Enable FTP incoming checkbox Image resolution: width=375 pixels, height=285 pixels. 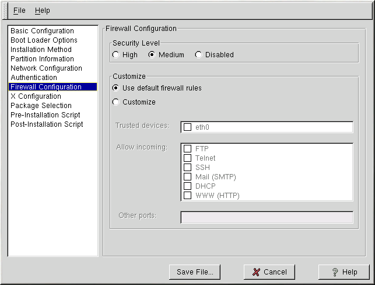point(188,149)
